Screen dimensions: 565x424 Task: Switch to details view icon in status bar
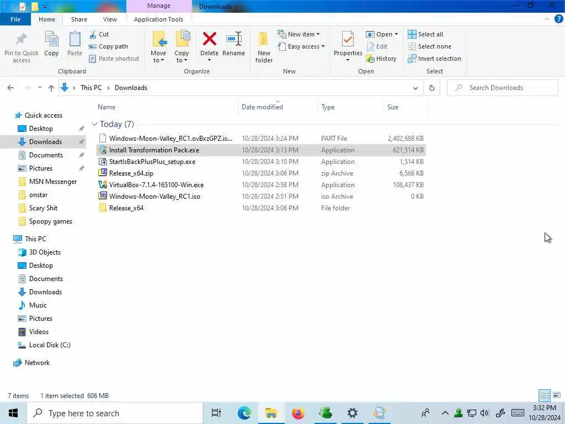coord(545,395)
